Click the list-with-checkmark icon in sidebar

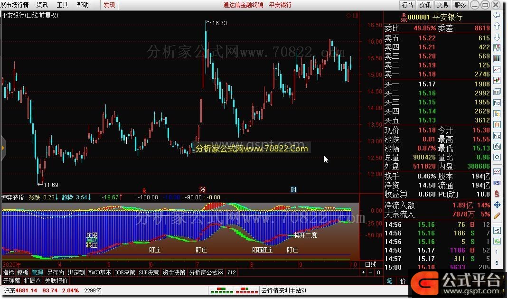pos(497,48)
